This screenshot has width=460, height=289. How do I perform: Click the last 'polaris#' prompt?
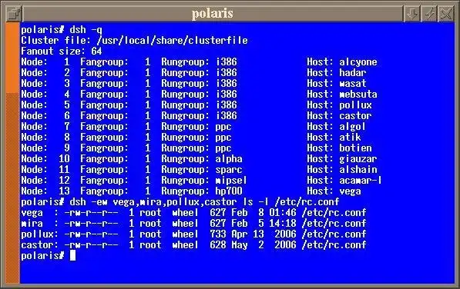tap(42, 256)
